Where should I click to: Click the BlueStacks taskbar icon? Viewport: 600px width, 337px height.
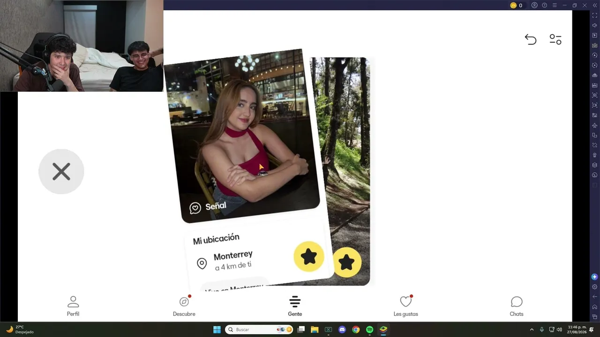(x=383, y=330)
